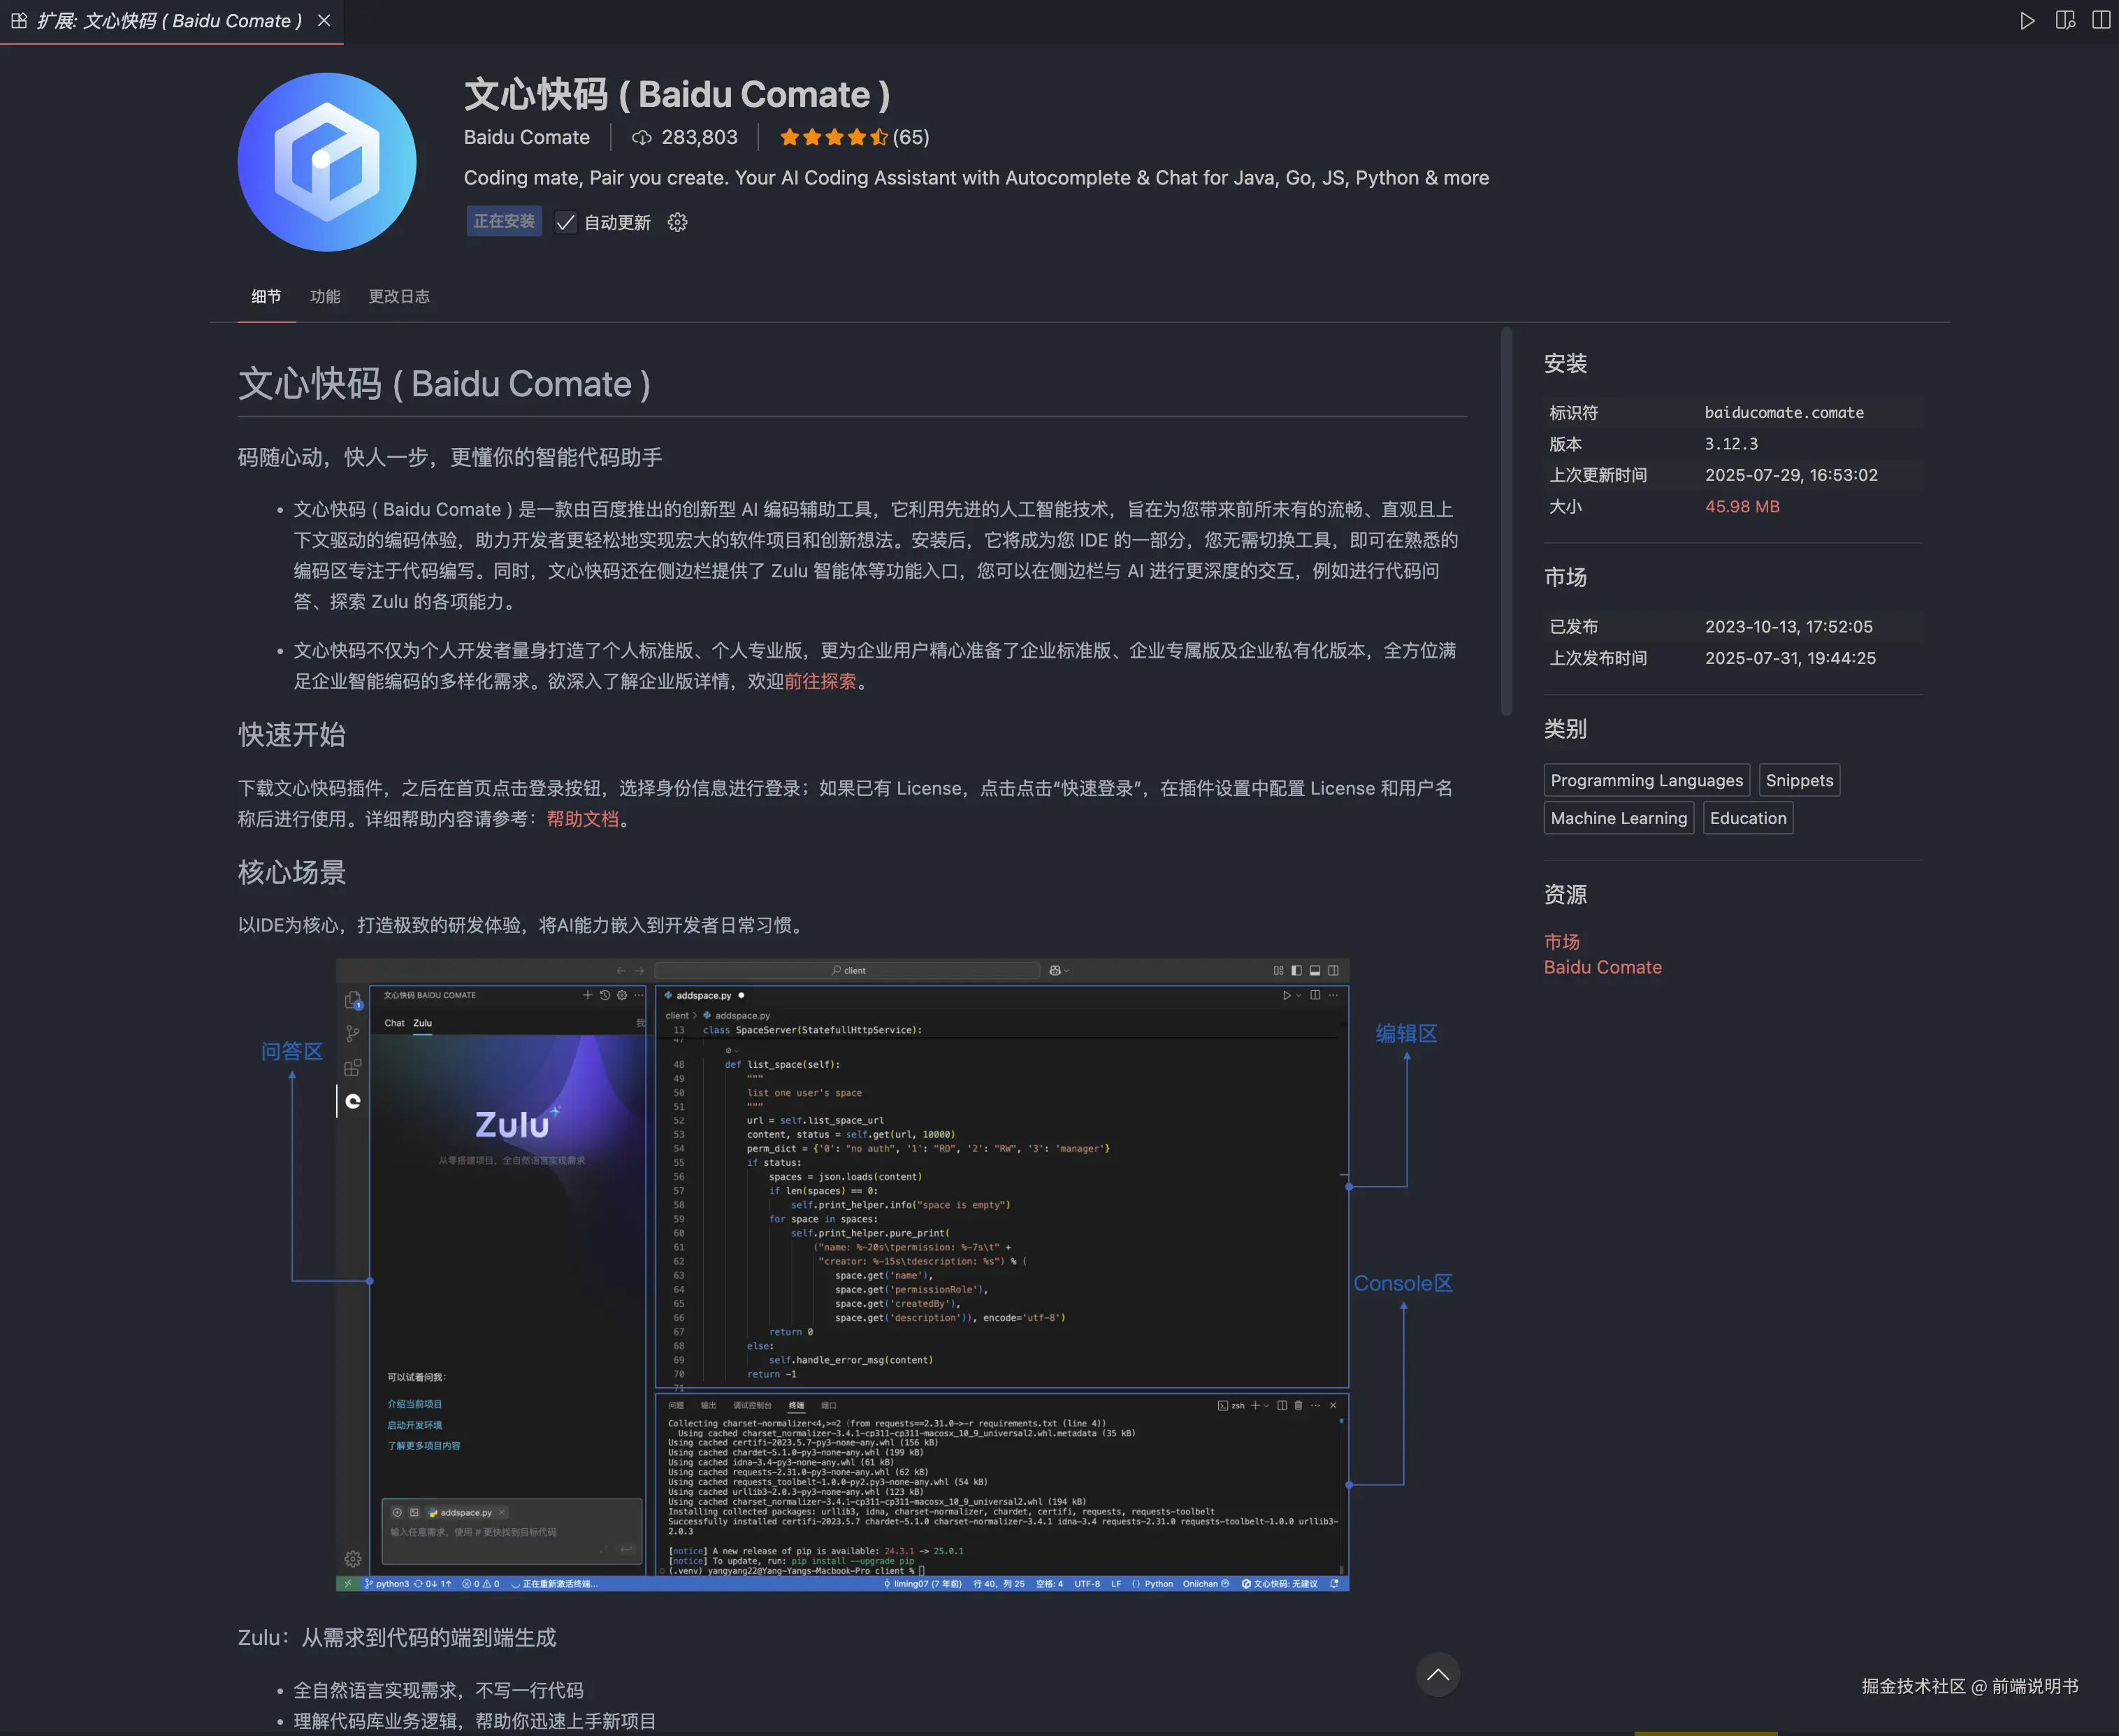Viewport: 2119px width, 1736px height.
Task: Click the Programming Languages category tag
Action: [1646, 780]
